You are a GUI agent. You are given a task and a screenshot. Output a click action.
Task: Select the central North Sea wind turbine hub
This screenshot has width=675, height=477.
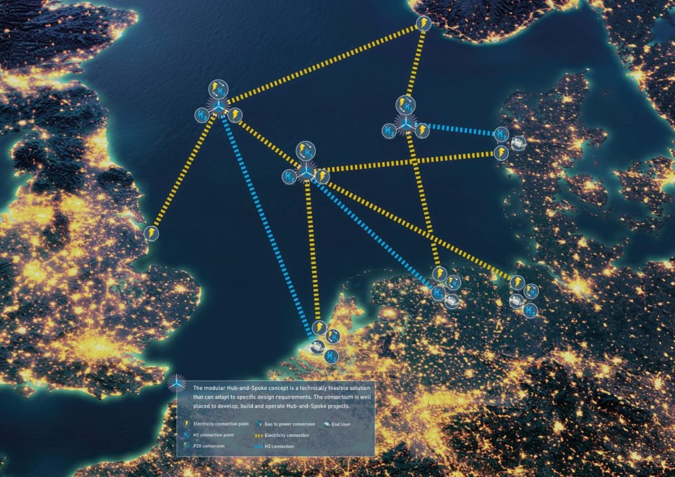307,173
